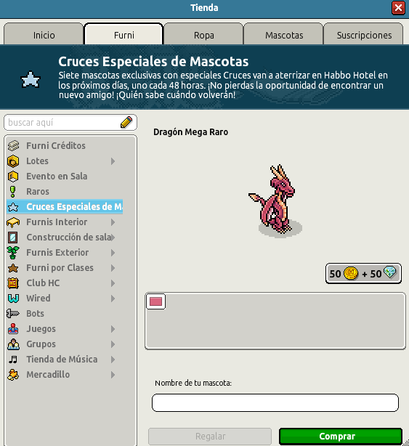Image resolution: width=409 pixels, height=446 pixels.
Task: Open the Ropa tab
Action: 203,34
